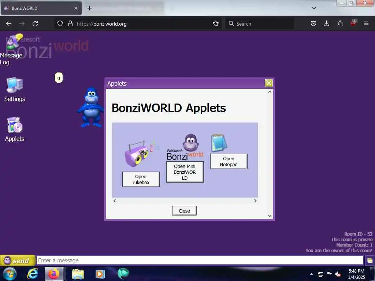
Task: Click the red extension icon with badge
Action: point(353,23)
